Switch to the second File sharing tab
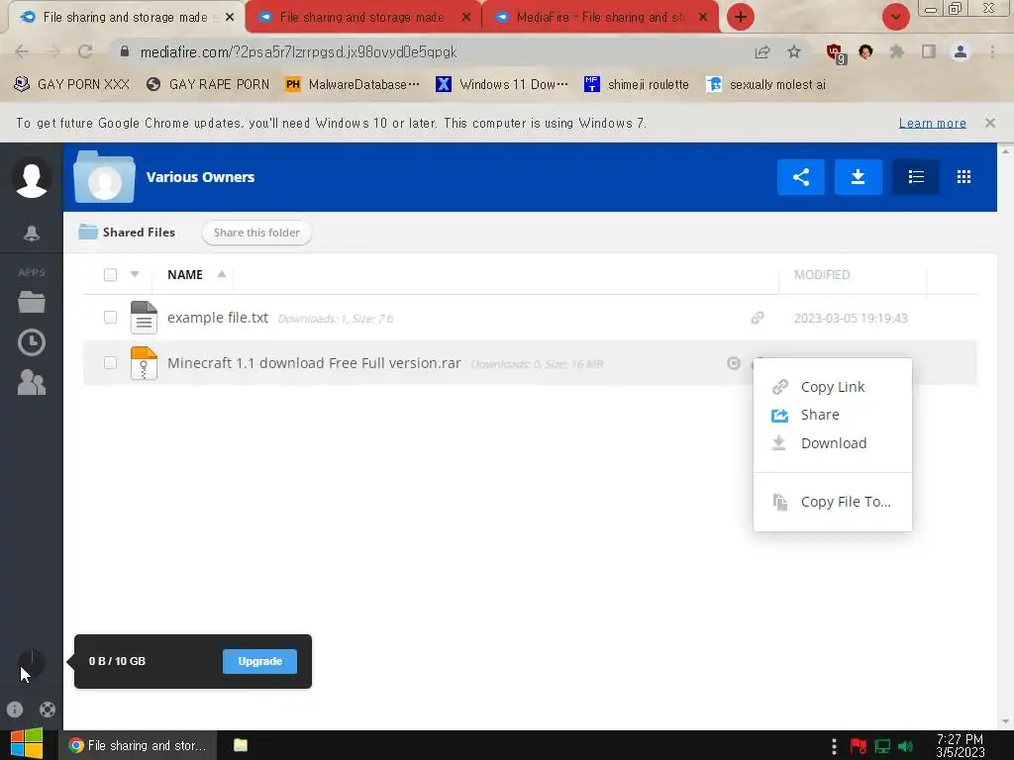This screenshot has height=760, width=1014. click(362, 18)
